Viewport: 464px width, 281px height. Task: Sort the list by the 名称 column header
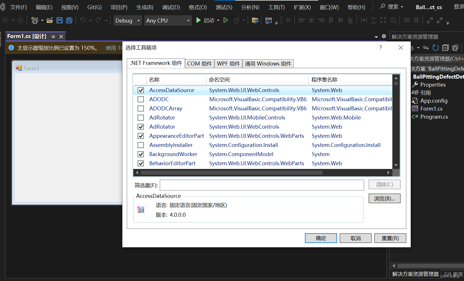coord(176,80)
